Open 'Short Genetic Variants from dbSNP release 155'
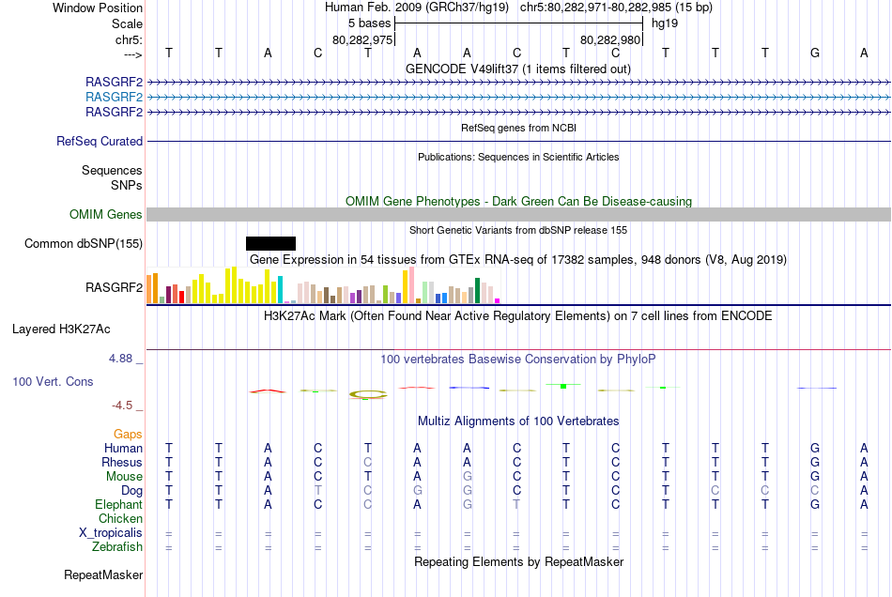Viewport: 892px width, 597px height. coord(518,230)
